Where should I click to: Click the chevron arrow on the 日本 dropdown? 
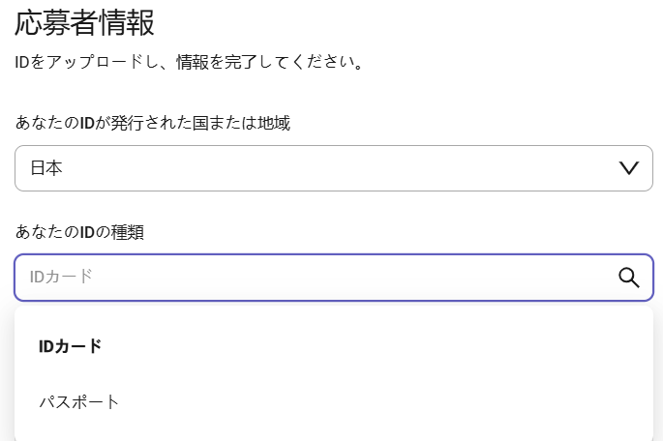[x=629, y=168]
